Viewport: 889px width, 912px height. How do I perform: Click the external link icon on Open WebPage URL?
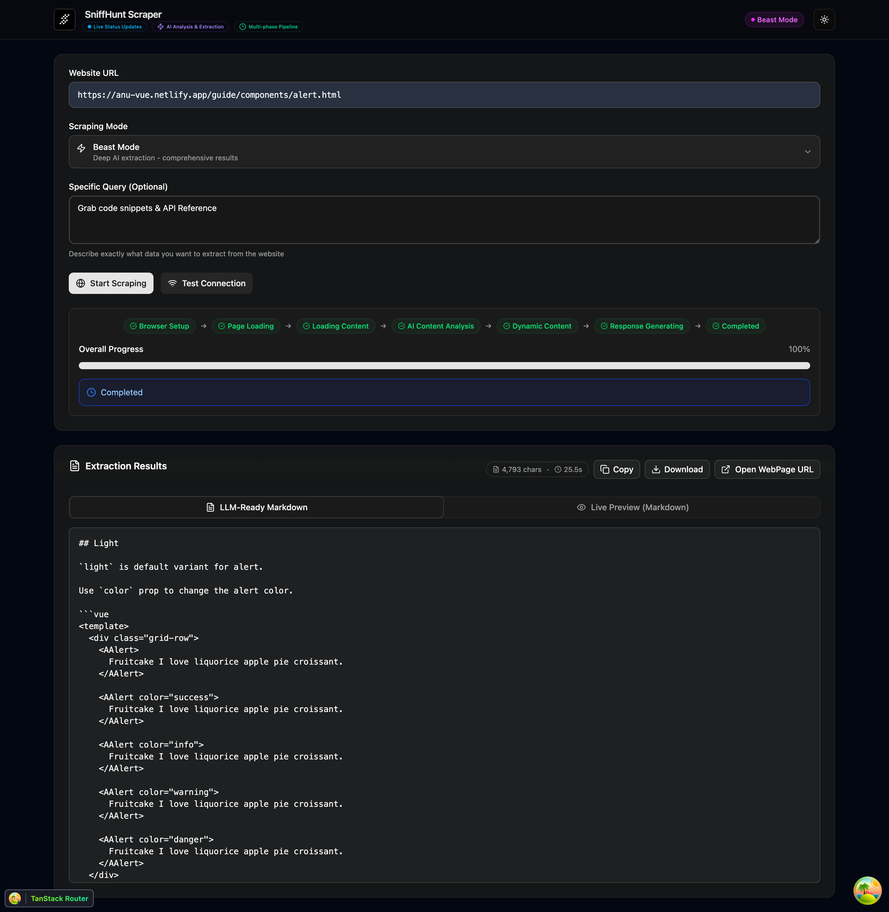726,470
